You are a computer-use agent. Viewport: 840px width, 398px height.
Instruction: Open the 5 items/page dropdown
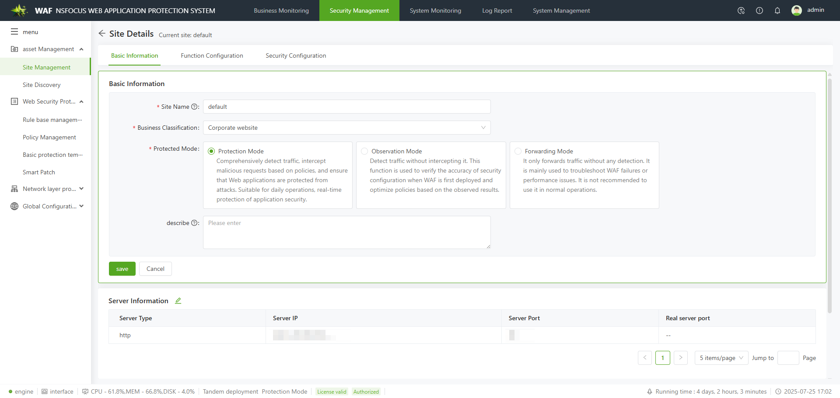(721, 358)
